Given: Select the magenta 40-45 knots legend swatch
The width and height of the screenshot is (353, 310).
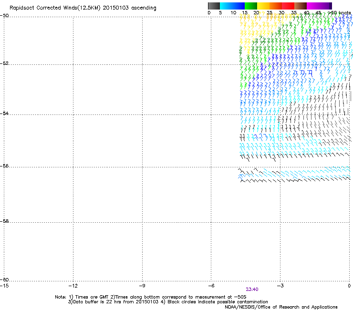Looking at the screenshot, I should 313,6.
